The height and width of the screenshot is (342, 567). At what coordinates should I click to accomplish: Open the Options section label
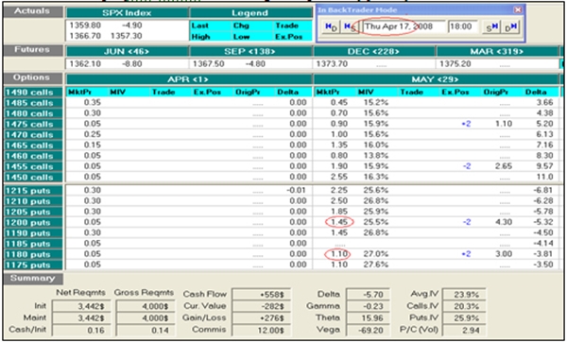pyautogui.click(x=32, y=78)
